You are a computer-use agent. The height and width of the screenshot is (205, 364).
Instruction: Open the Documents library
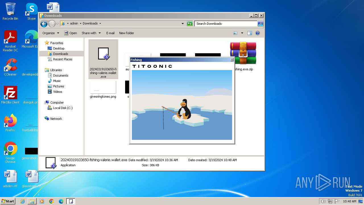(61, 75)
